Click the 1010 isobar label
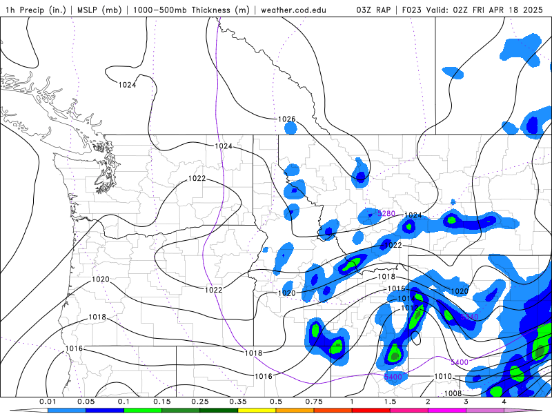 (x=442, y=376)
